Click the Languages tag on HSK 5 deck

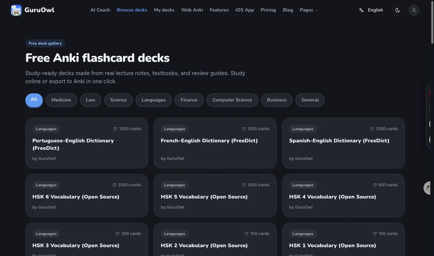coord(174,185)
